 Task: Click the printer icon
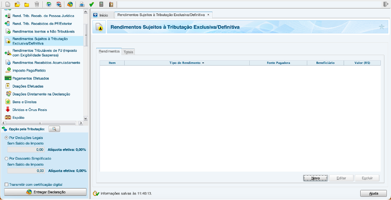81,4
